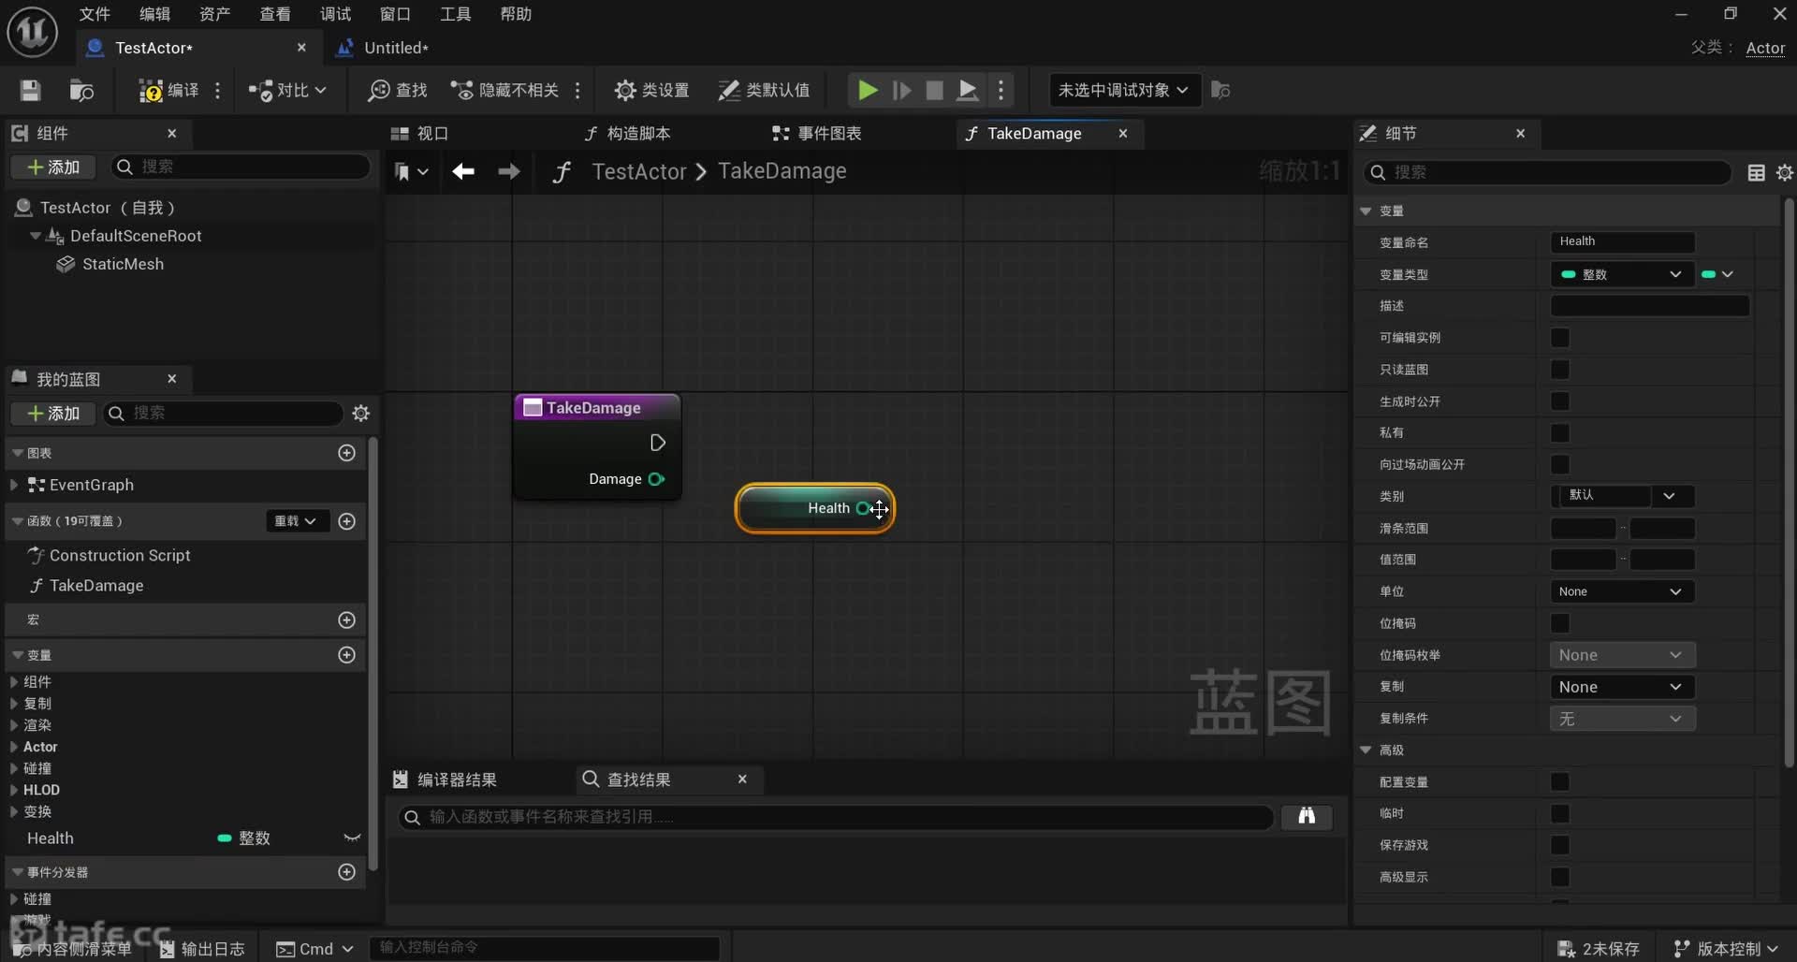
Task: Open the 工具 menu
Action: (x=455, y=14)
